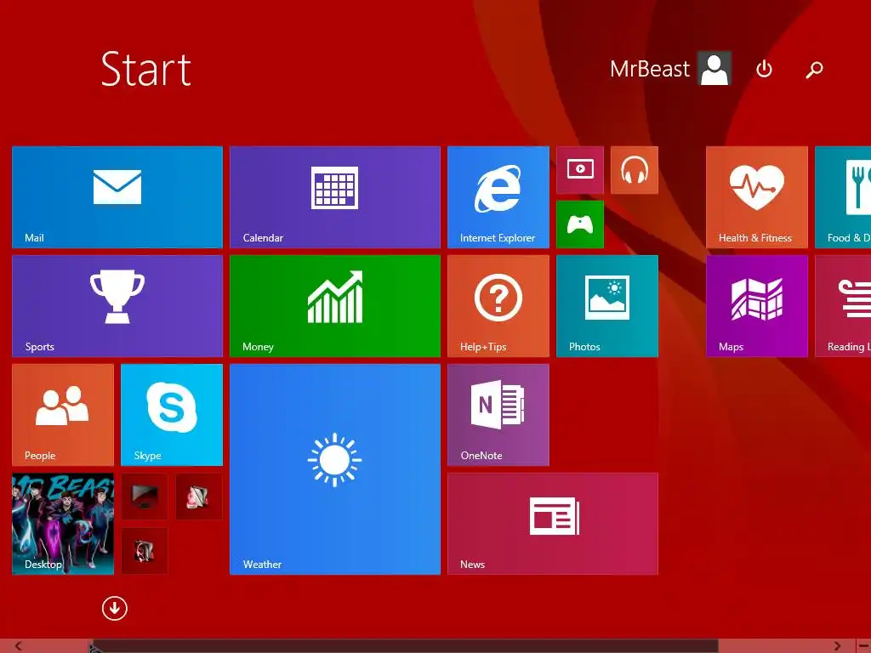
Task: Open the People tile
Action: coord(63,415)
